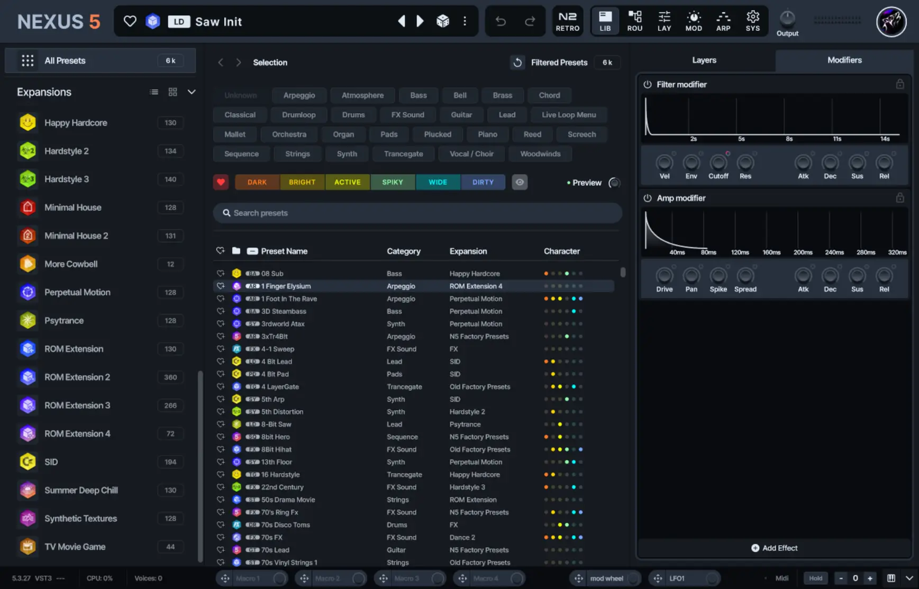Toggle the favorites heart filter
Screen dimensions: 919x589
coord(221,182)
